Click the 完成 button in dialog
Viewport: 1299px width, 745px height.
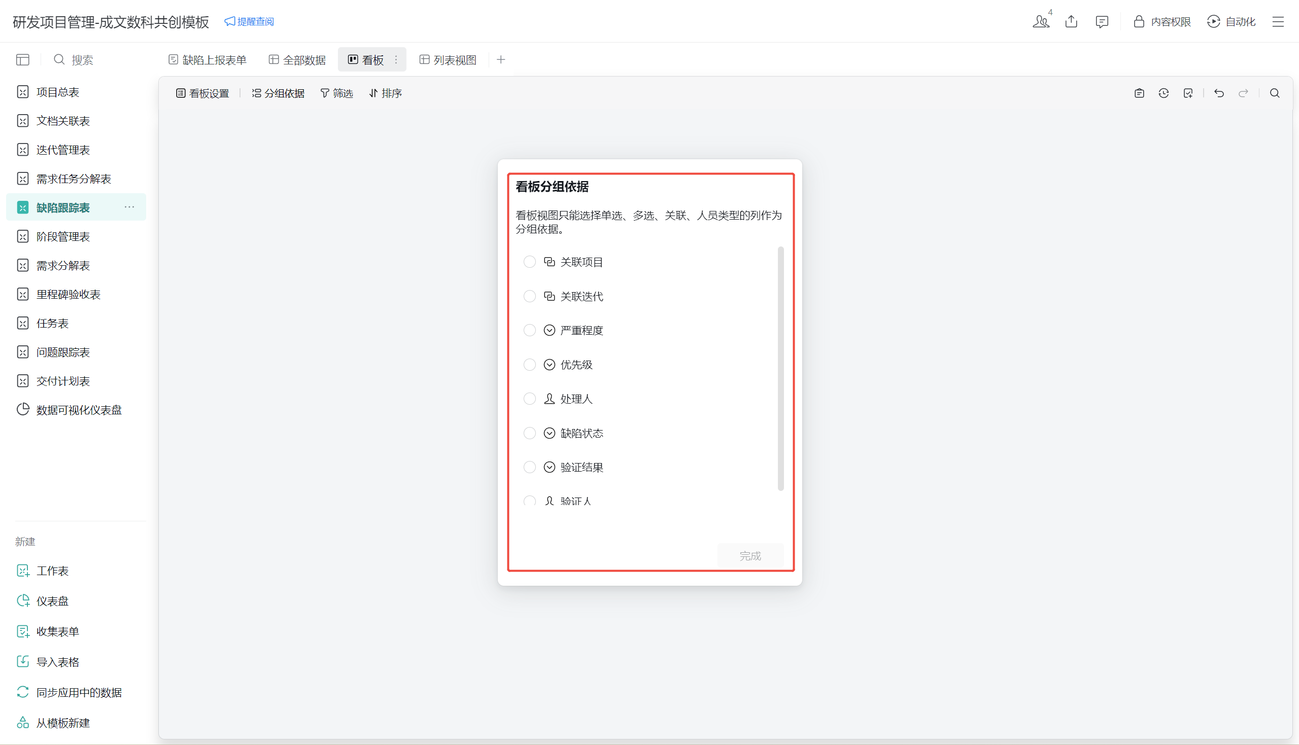[750, 556]
